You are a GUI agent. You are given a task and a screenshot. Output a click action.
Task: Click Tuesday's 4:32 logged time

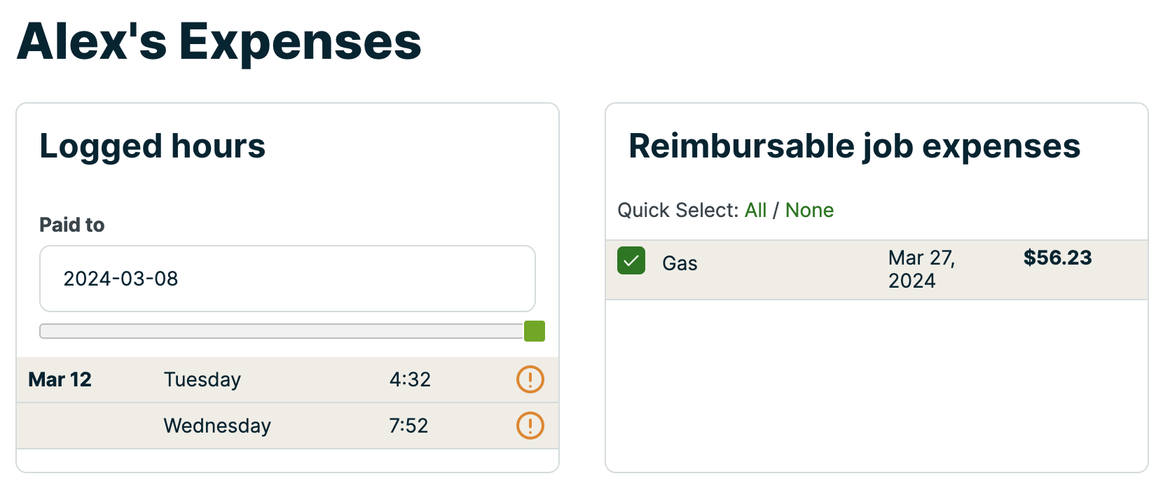pyautogui.click(x=410, y=379)
